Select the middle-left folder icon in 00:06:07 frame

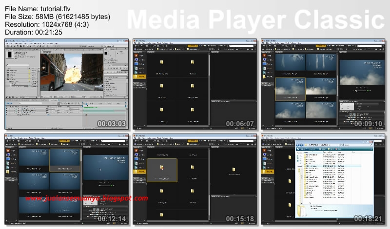(162, 86)
